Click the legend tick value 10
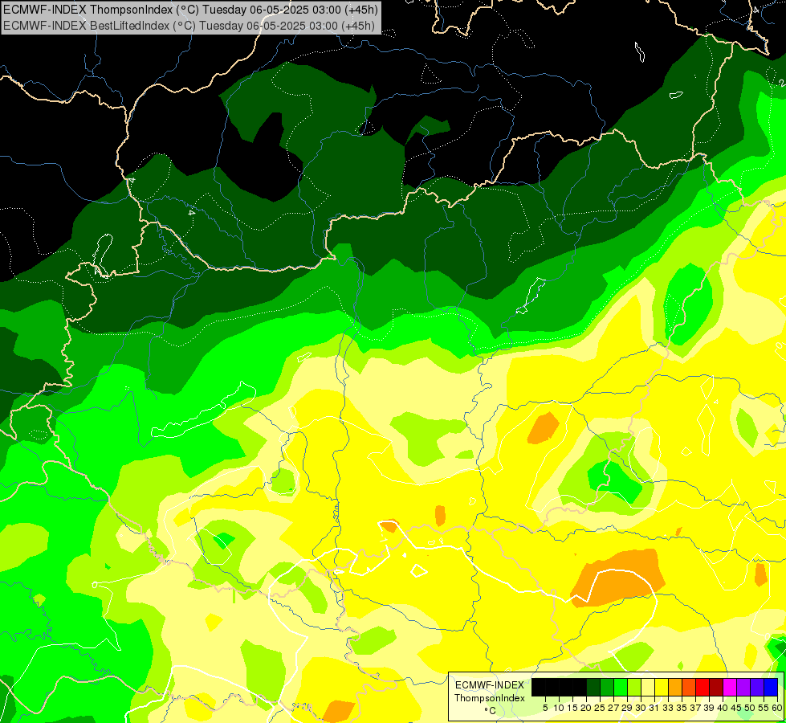786x723 pixels. (x=559, y=708)
